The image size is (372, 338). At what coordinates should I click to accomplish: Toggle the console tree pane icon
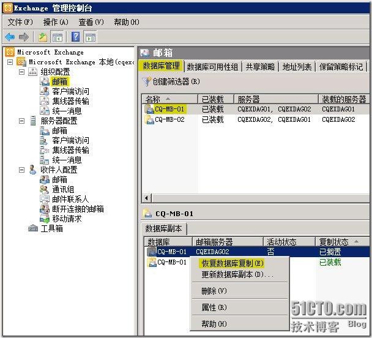coord(57,37)
